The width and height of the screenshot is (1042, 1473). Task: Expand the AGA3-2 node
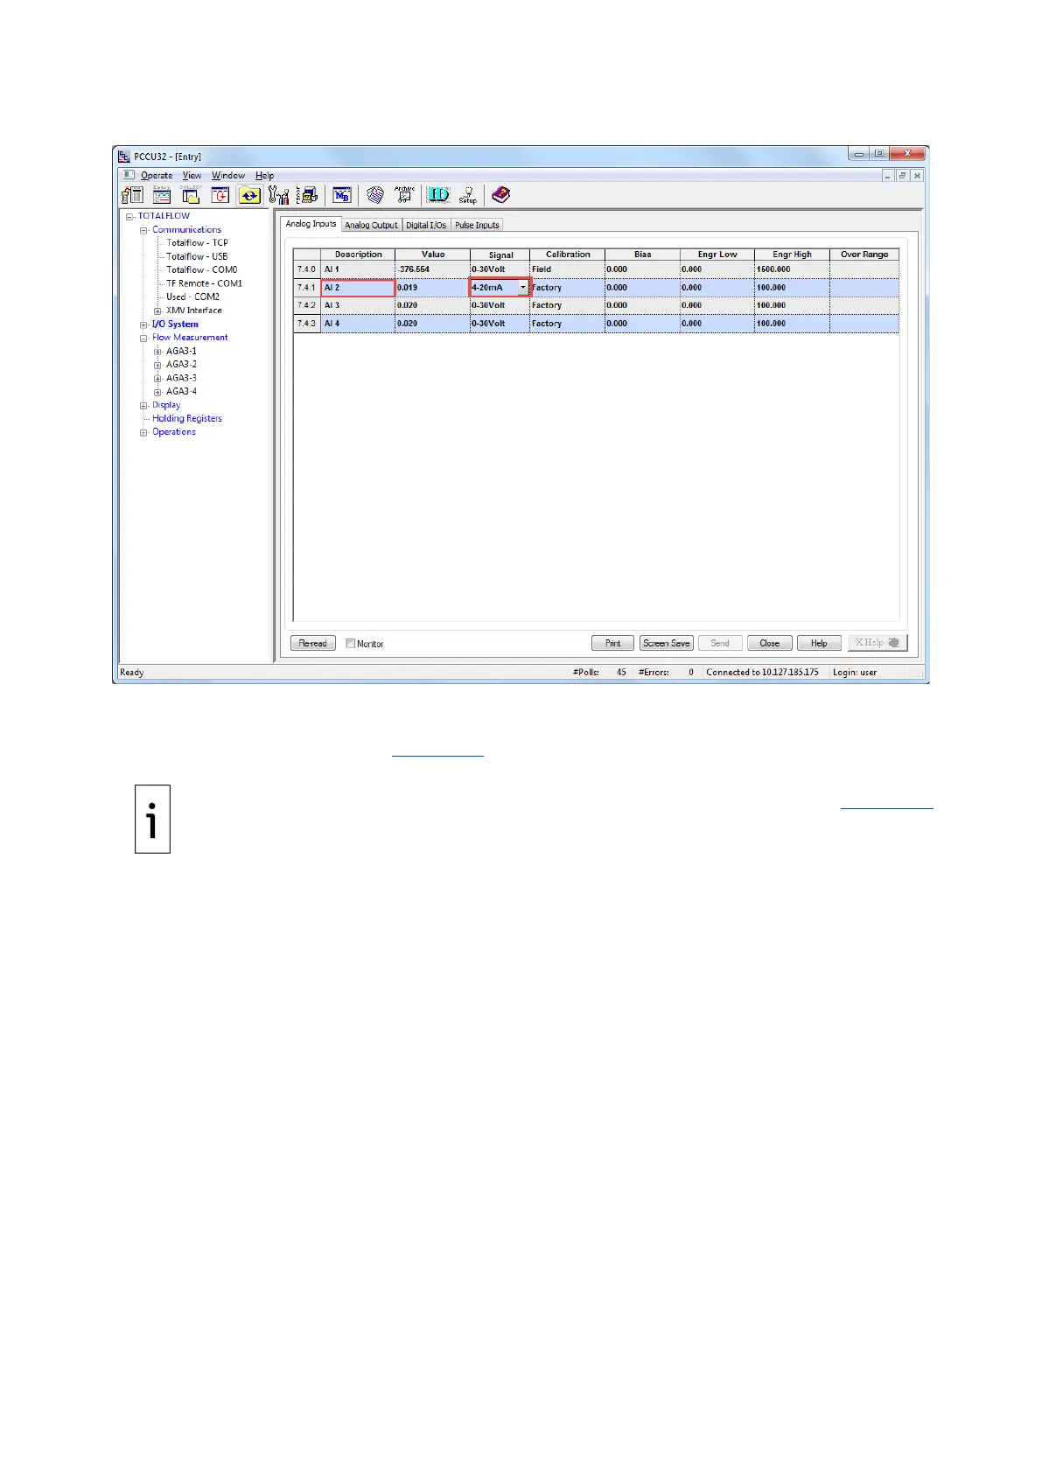point(157,365)
